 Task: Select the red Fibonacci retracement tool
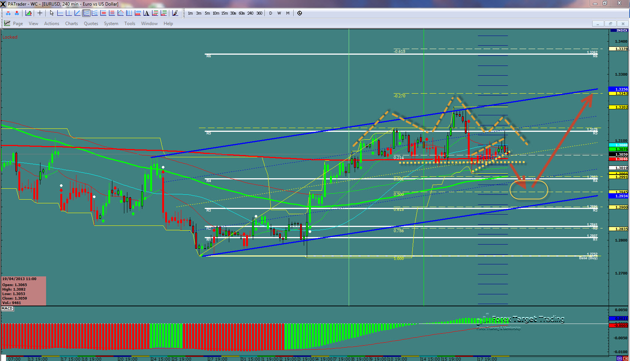[103, 13]
